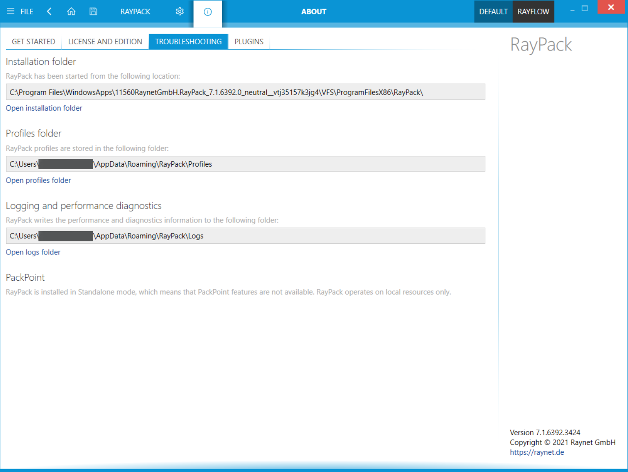628x472 pixels.
Task: Switch to the RAYFLOW theme
Action: tap(533, 11)
